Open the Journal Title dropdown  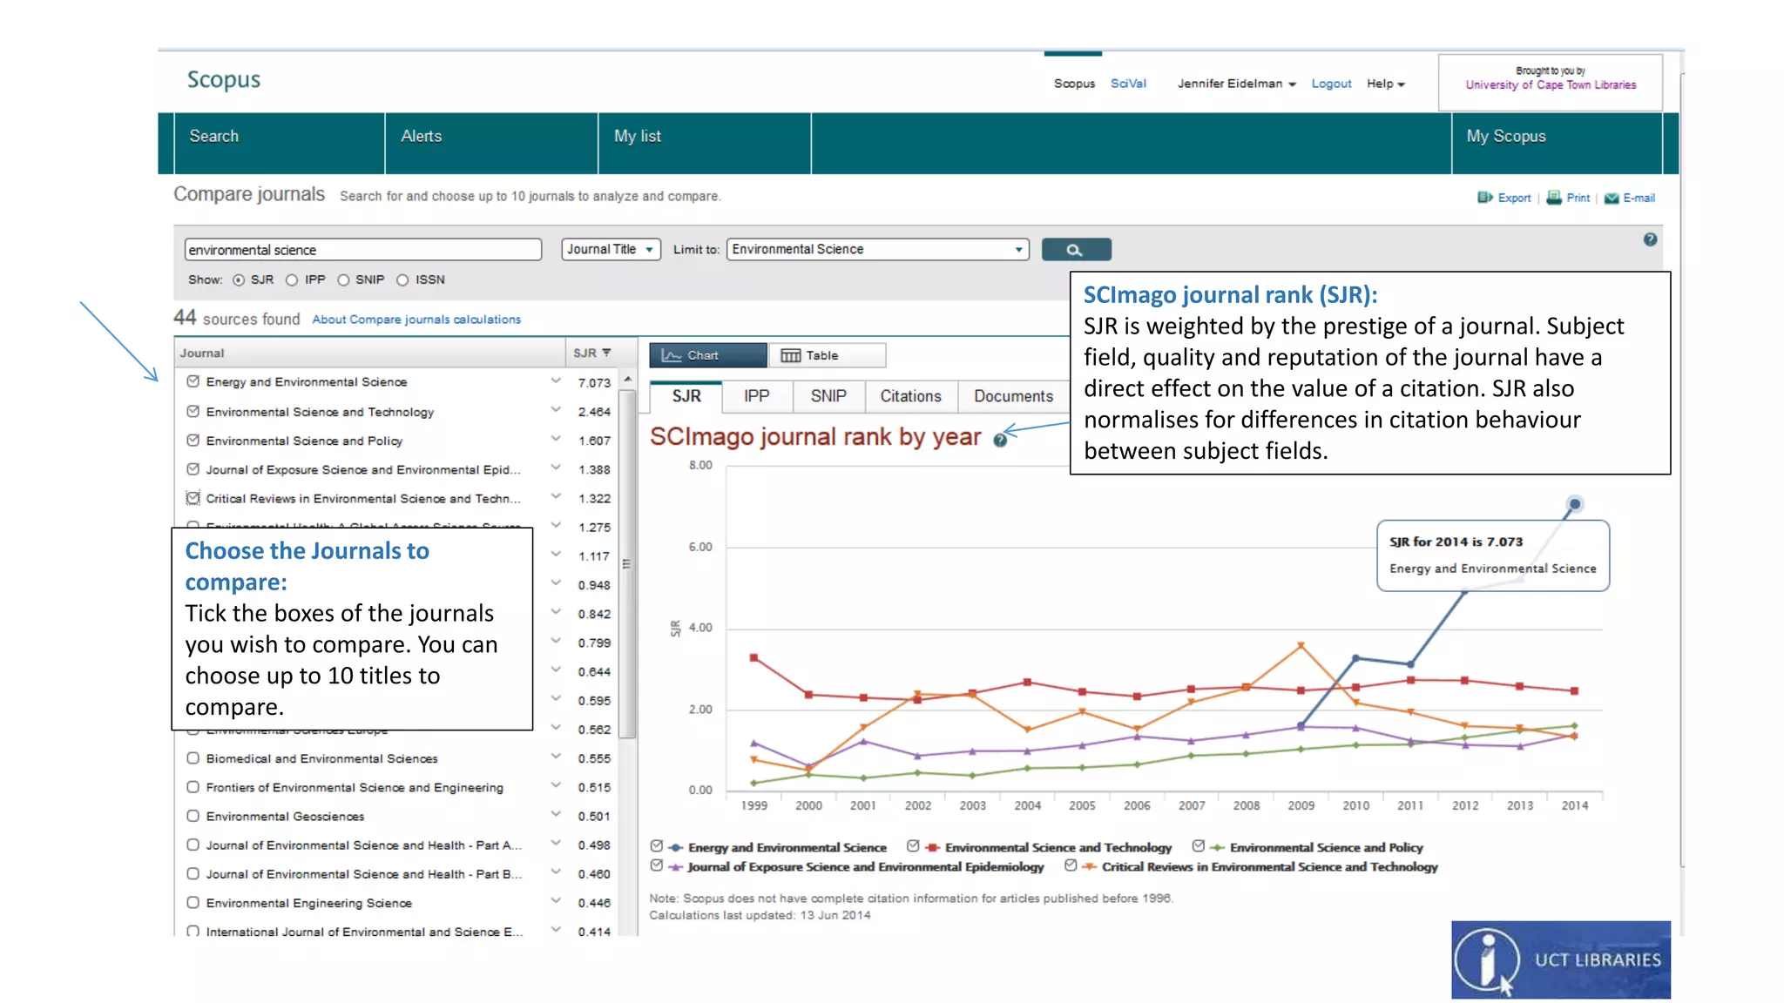point(611,249)
